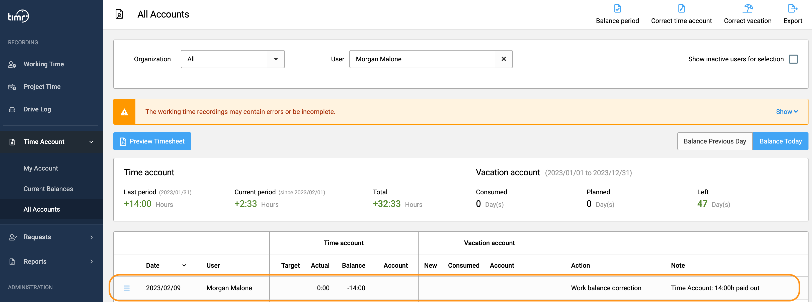Click the PDF icon in Preview Timesheet
Image resolution: width=812 pixels, height=302 pixels.
tap(123, 142)
